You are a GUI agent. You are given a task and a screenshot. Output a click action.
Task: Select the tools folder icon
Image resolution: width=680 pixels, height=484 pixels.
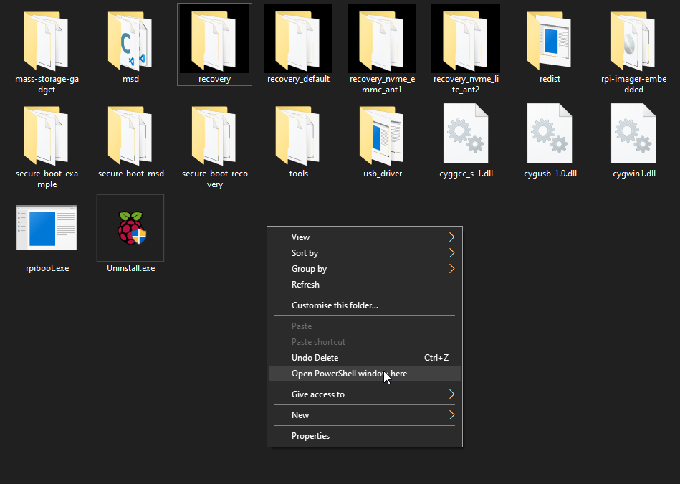(x=298, y=136)
